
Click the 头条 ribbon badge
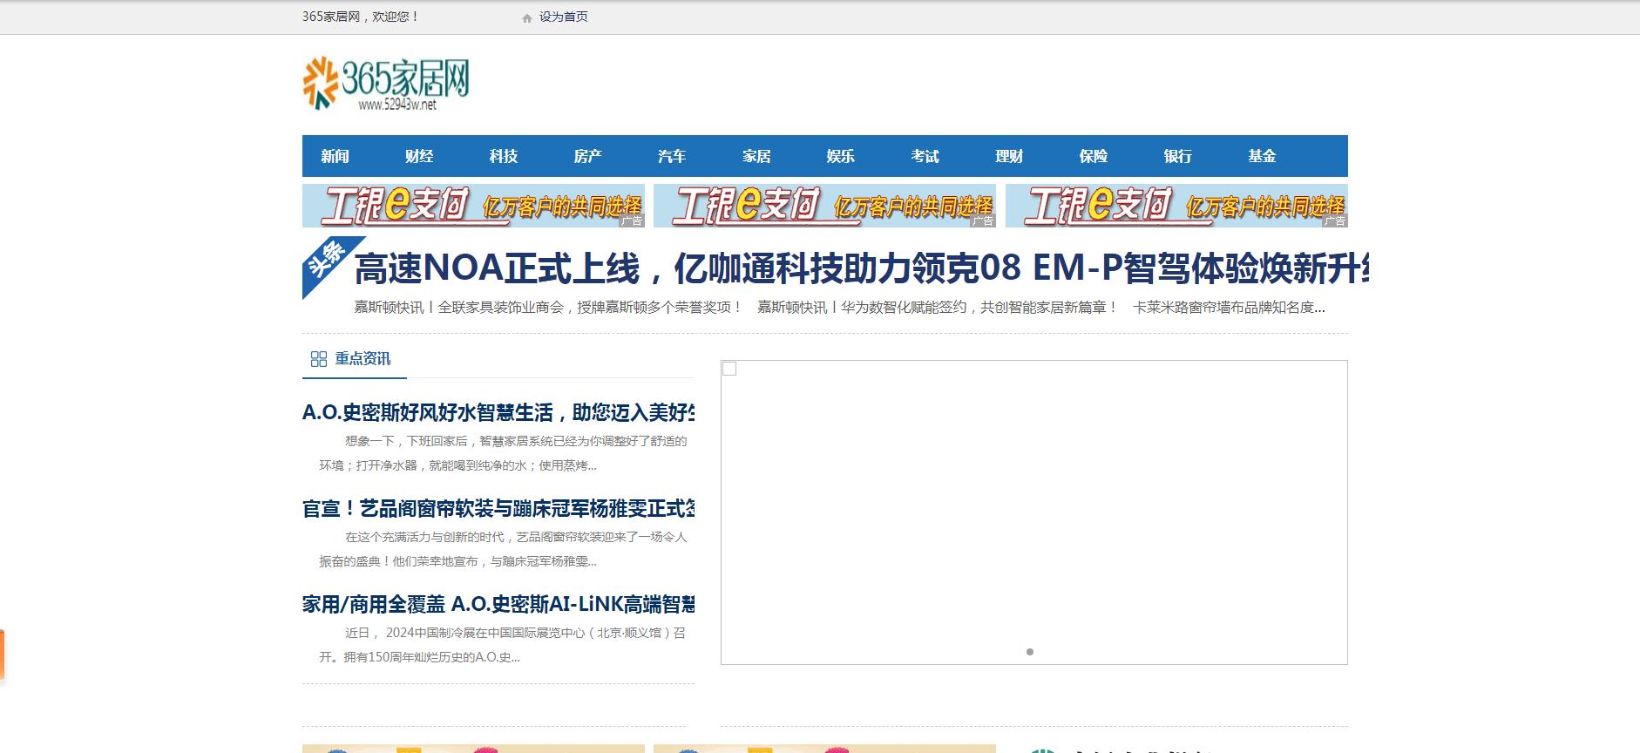(x=327, y=261)
